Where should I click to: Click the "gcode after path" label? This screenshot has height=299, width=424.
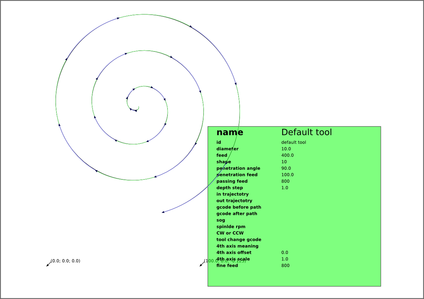click(x=236, y=214)
